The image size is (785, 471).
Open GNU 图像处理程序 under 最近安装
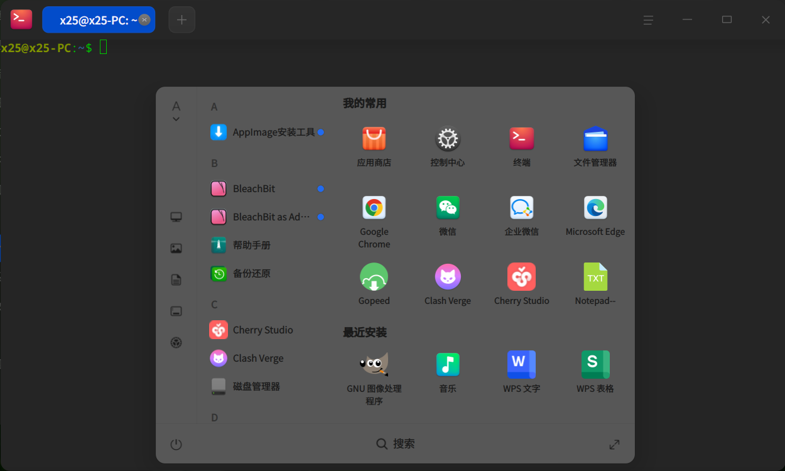coord(374,378)
